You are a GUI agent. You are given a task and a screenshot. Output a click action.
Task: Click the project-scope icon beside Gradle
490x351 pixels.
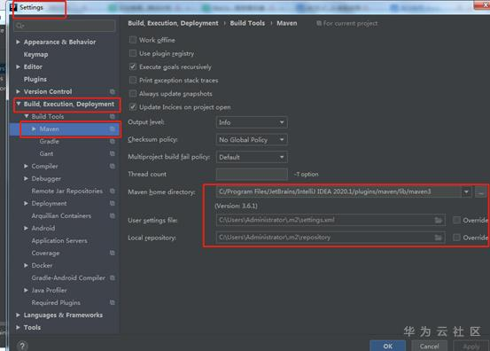[113, 141]
